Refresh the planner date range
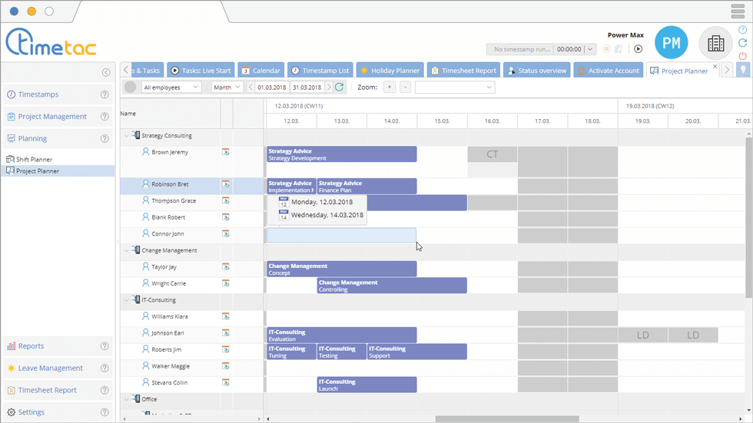The width and height of the screenshot is (753, 423). (340, 88)
